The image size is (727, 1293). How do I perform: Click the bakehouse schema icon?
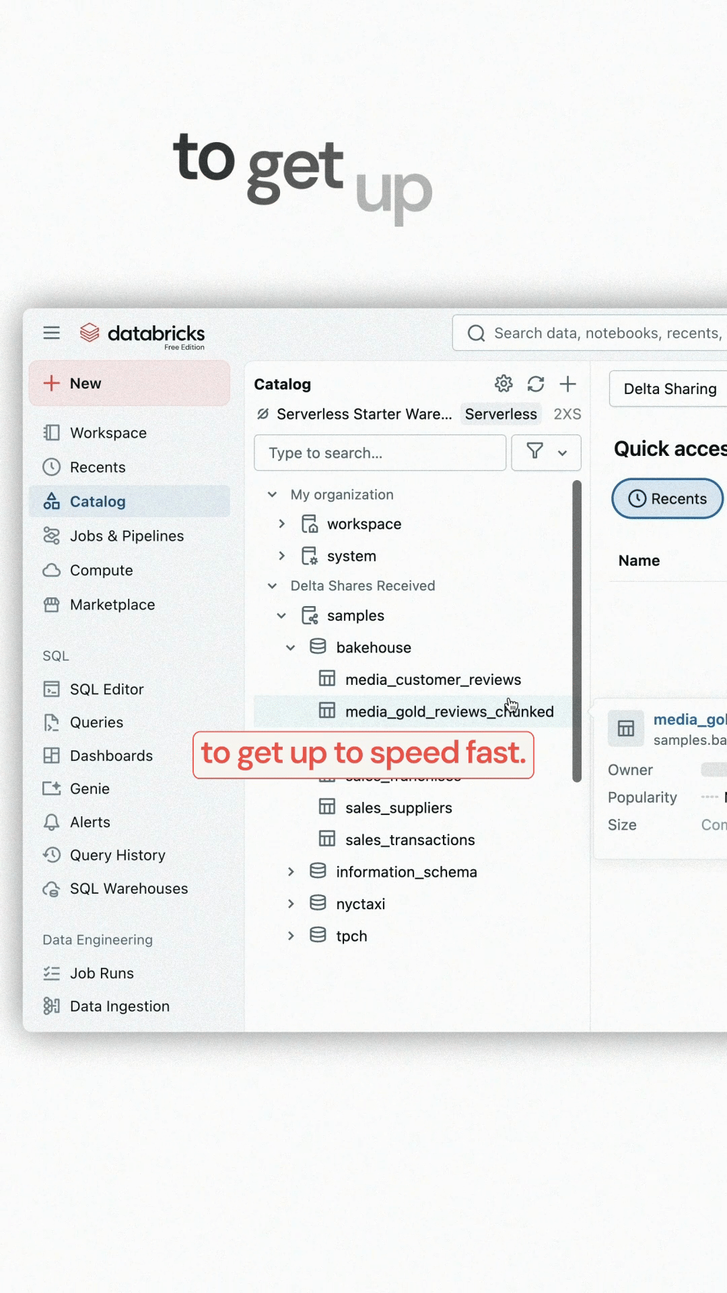tap(318, 647)
